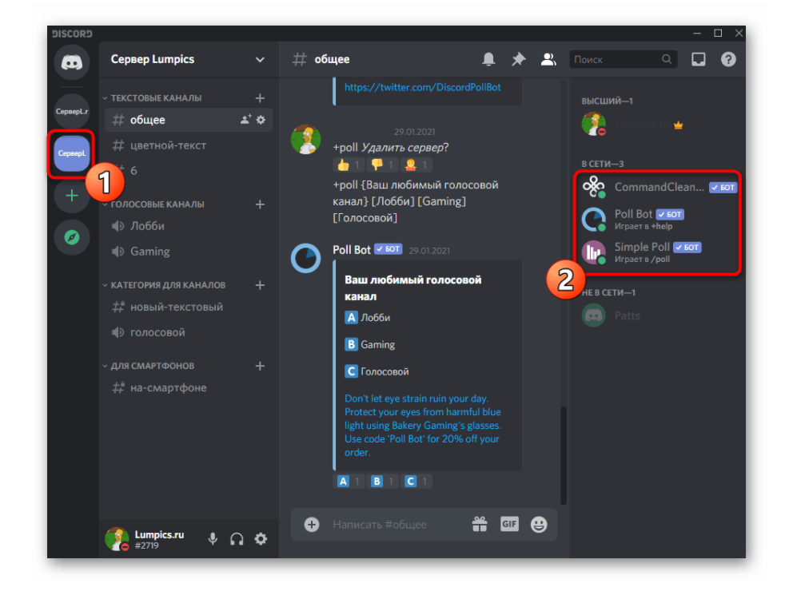Toggle headphones deafen in user panel
Screen dimensions: 785x591
(x=237, y=539)
